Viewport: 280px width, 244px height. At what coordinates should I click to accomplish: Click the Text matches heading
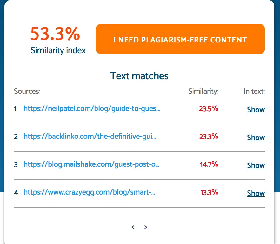(x=139, y=76)
